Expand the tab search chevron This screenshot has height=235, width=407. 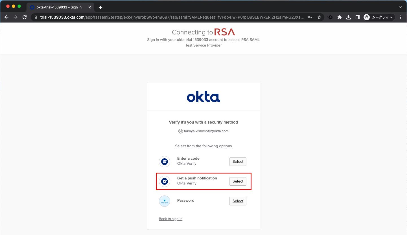pos(400,7)
